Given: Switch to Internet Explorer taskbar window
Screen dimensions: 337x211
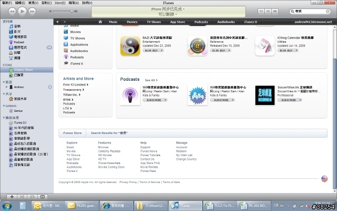Looking at the screenshot, I should pos(116,206).
